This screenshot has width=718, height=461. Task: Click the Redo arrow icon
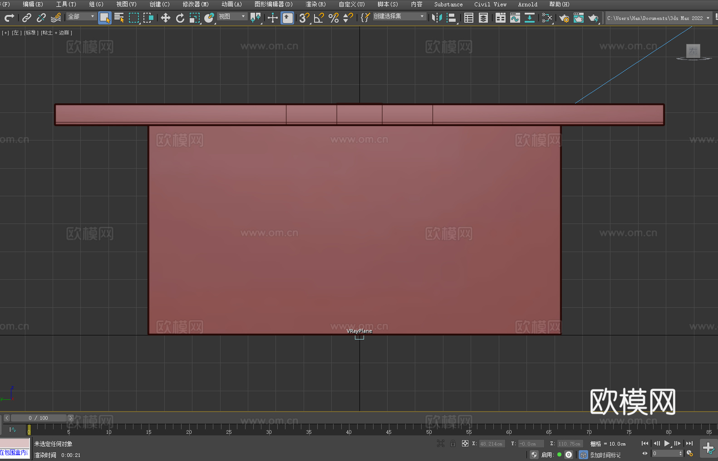tap(9, 18)
